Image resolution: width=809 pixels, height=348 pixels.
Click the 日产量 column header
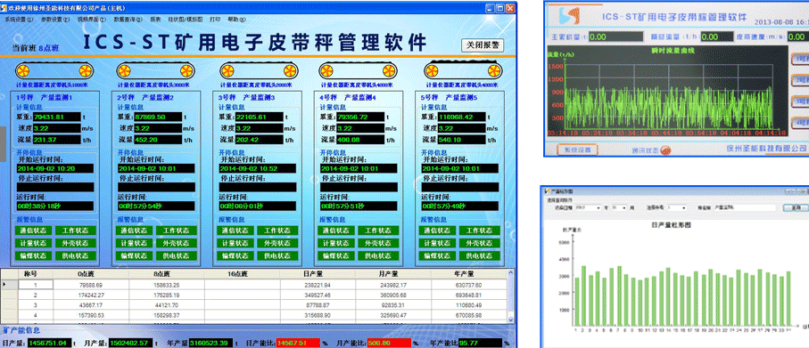point(318,274)
